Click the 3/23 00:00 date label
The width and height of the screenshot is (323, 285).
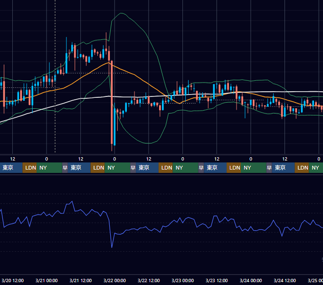[182, 280]
